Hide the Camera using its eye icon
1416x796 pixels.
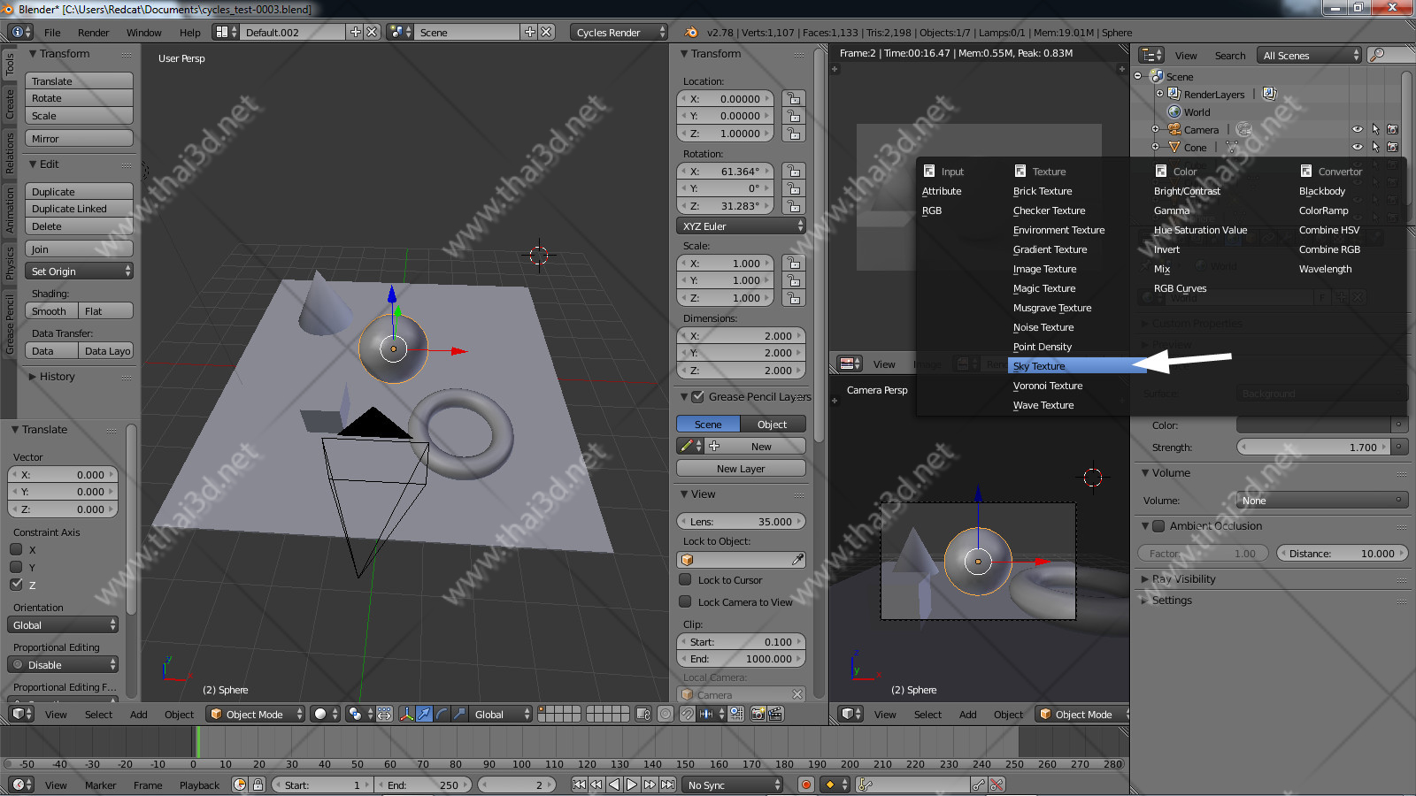pyautogui.click(x=1357, y=130)
